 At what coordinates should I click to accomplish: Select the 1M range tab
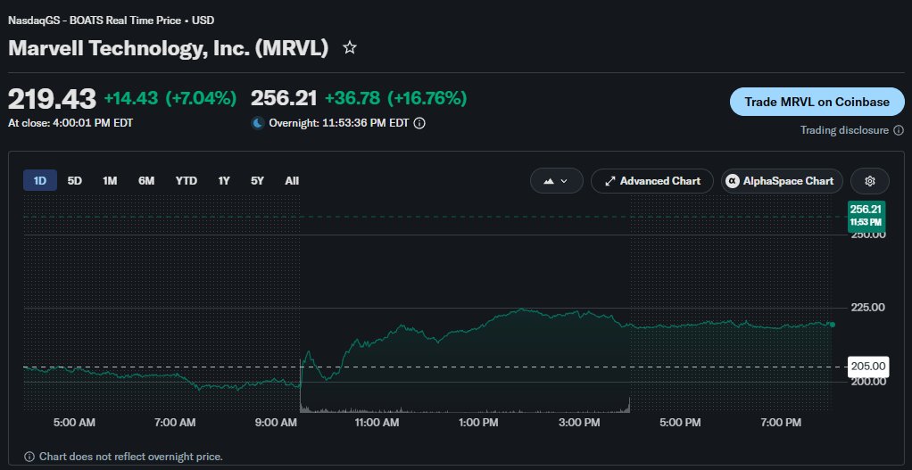[x=110, y=181]
